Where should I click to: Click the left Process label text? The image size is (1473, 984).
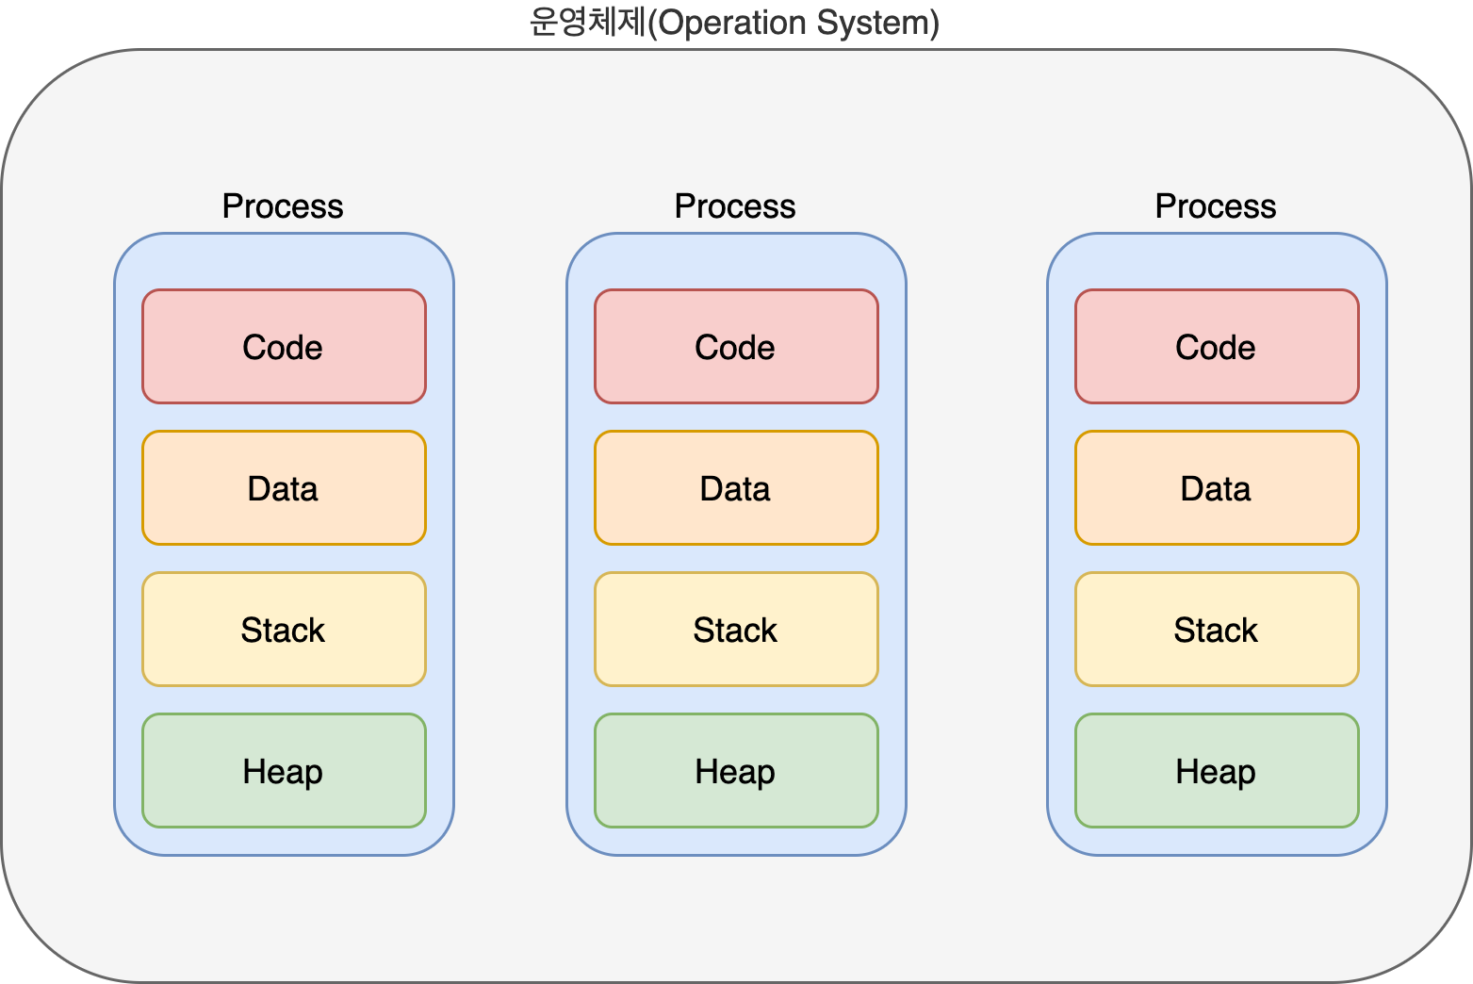(283, 206)
